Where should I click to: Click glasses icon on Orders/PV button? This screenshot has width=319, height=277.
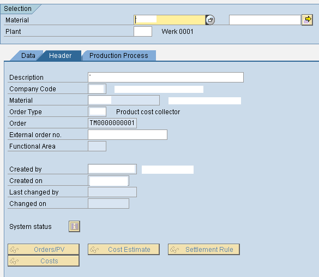[x=14, y=250]
